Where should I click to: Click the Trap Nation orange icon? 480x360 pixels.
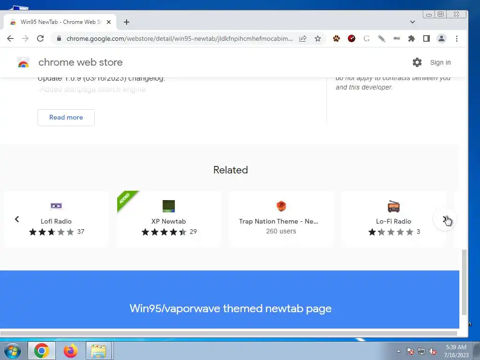(281, 206)
